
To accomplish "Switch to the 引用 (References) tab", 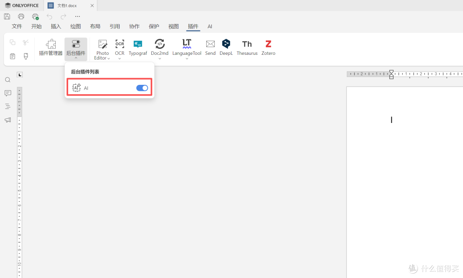I will [115, 27].
